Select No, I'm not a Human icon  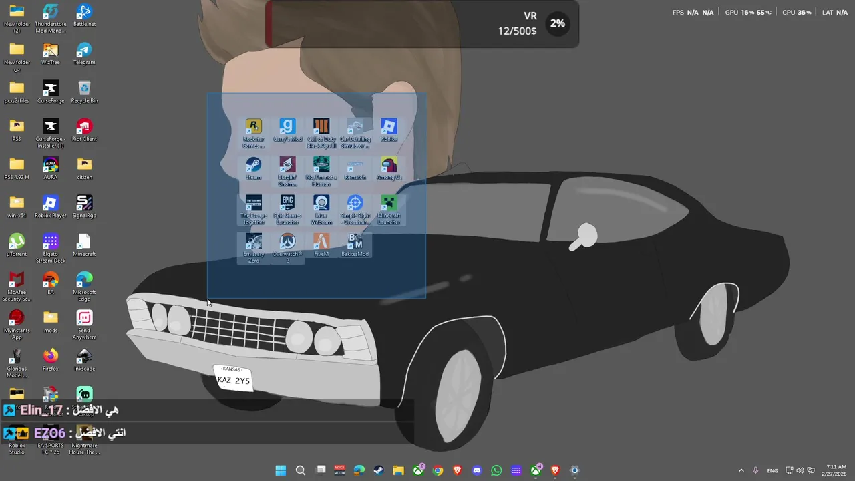point(321,172)
